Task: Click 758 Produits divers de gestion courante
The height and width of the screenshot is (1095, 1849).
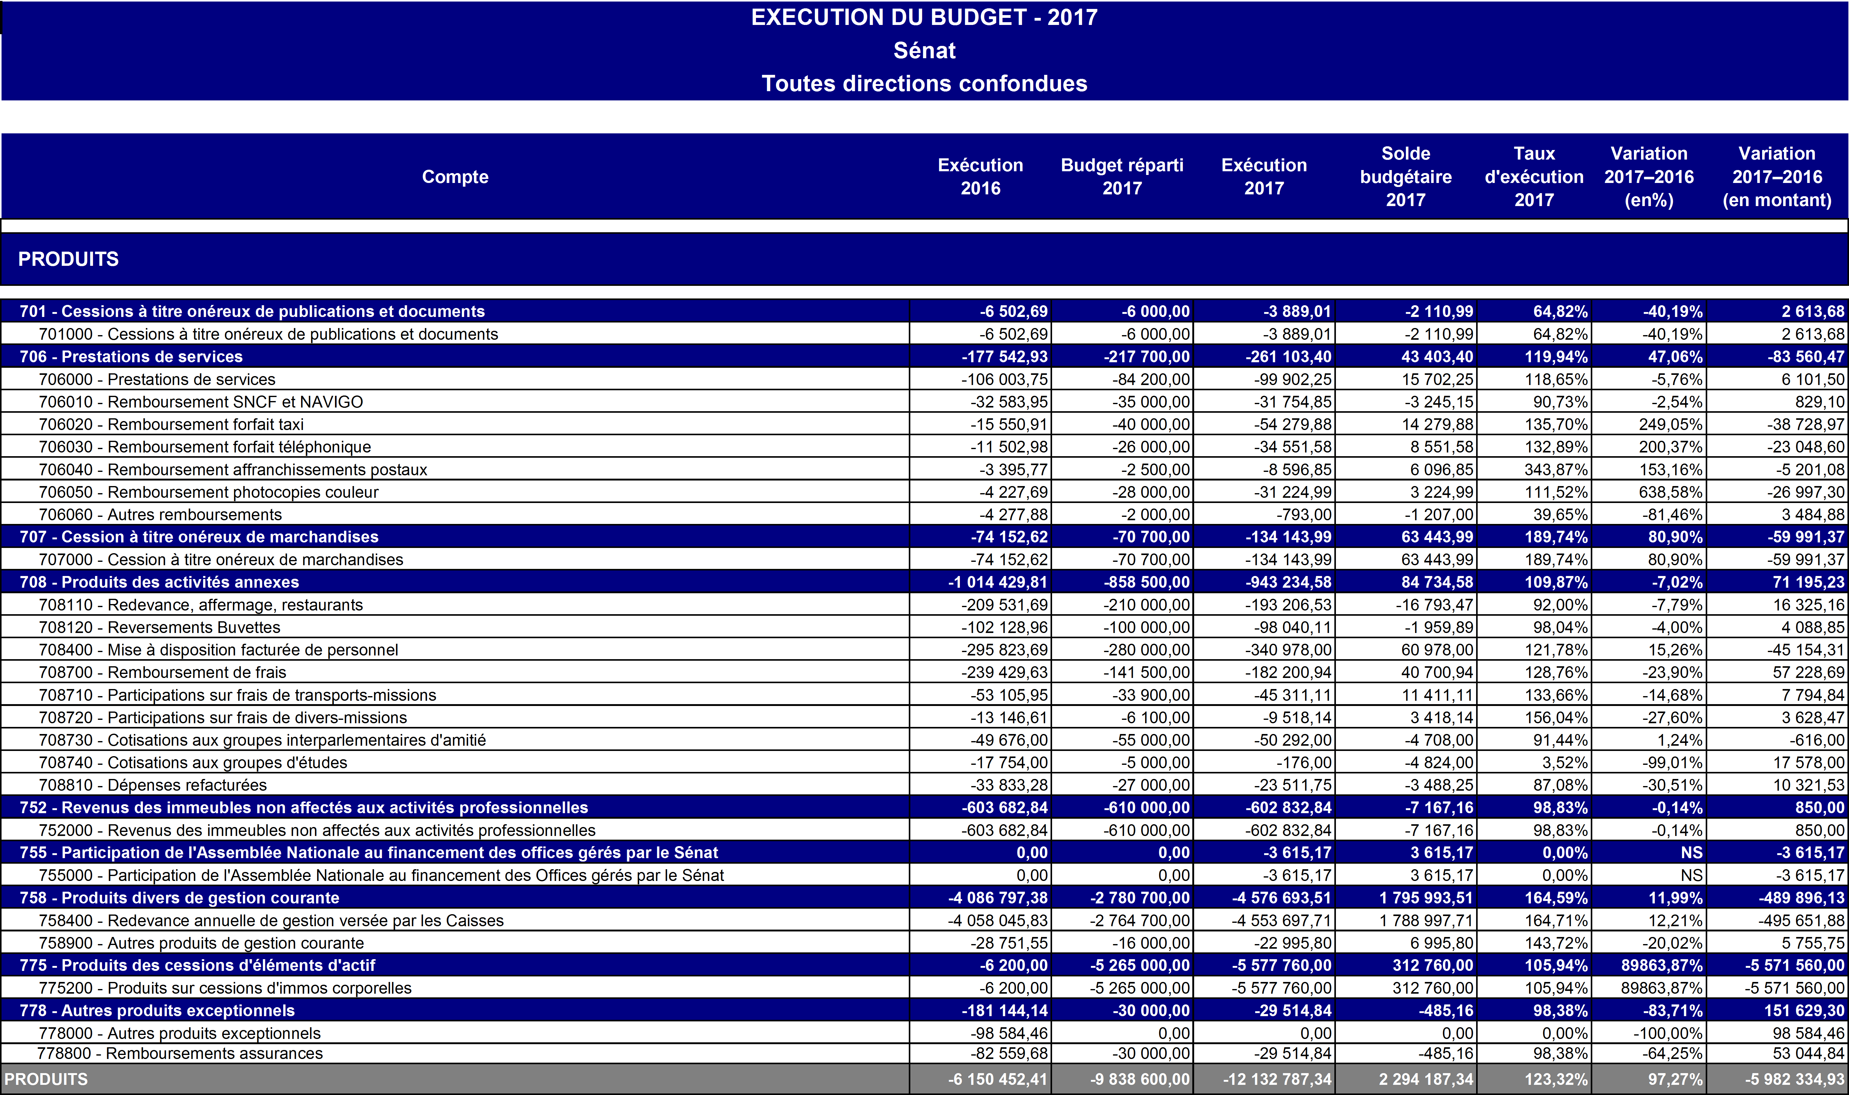Action: pyautogui.click(x=179, y=898)
